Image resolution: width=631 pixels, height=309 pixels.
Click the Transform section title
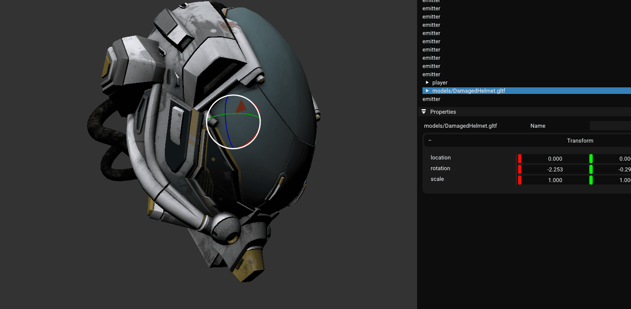(x=580, y=141)
